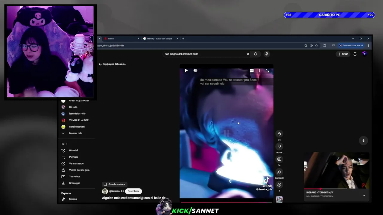Search YouTube with the magnifier button
The image size is (383, 215).
point(256,54)
